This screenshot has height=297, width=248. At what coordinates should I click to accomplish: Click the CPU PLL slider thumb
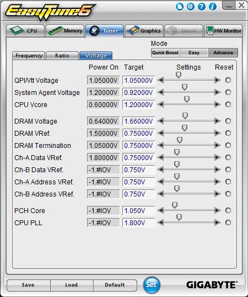point(179,217)
